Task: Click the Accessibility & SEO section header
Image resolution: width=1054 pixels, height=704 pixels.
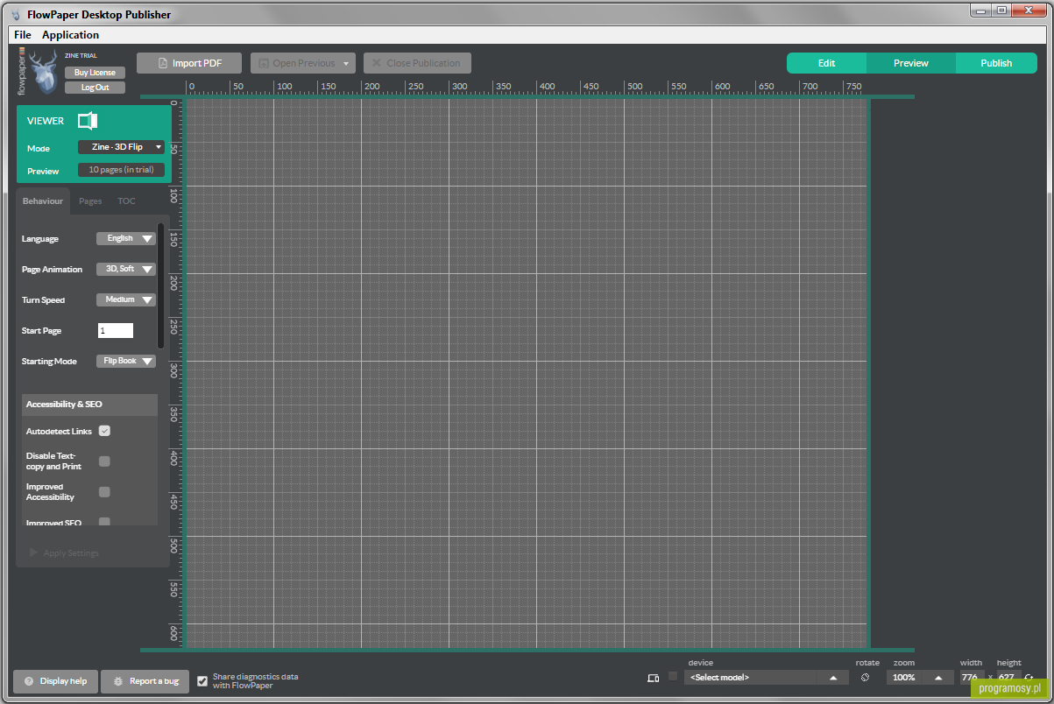Action: (x=90, y=405)
